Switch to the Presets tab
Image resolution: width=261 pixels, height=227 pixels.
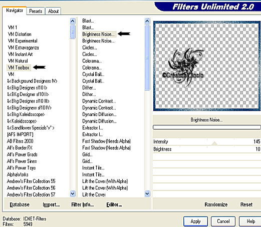point(36,11)
